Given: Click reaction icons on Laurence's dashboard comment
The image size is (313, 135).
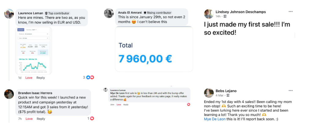Looking at the screenshot, I should coord(90,78).
